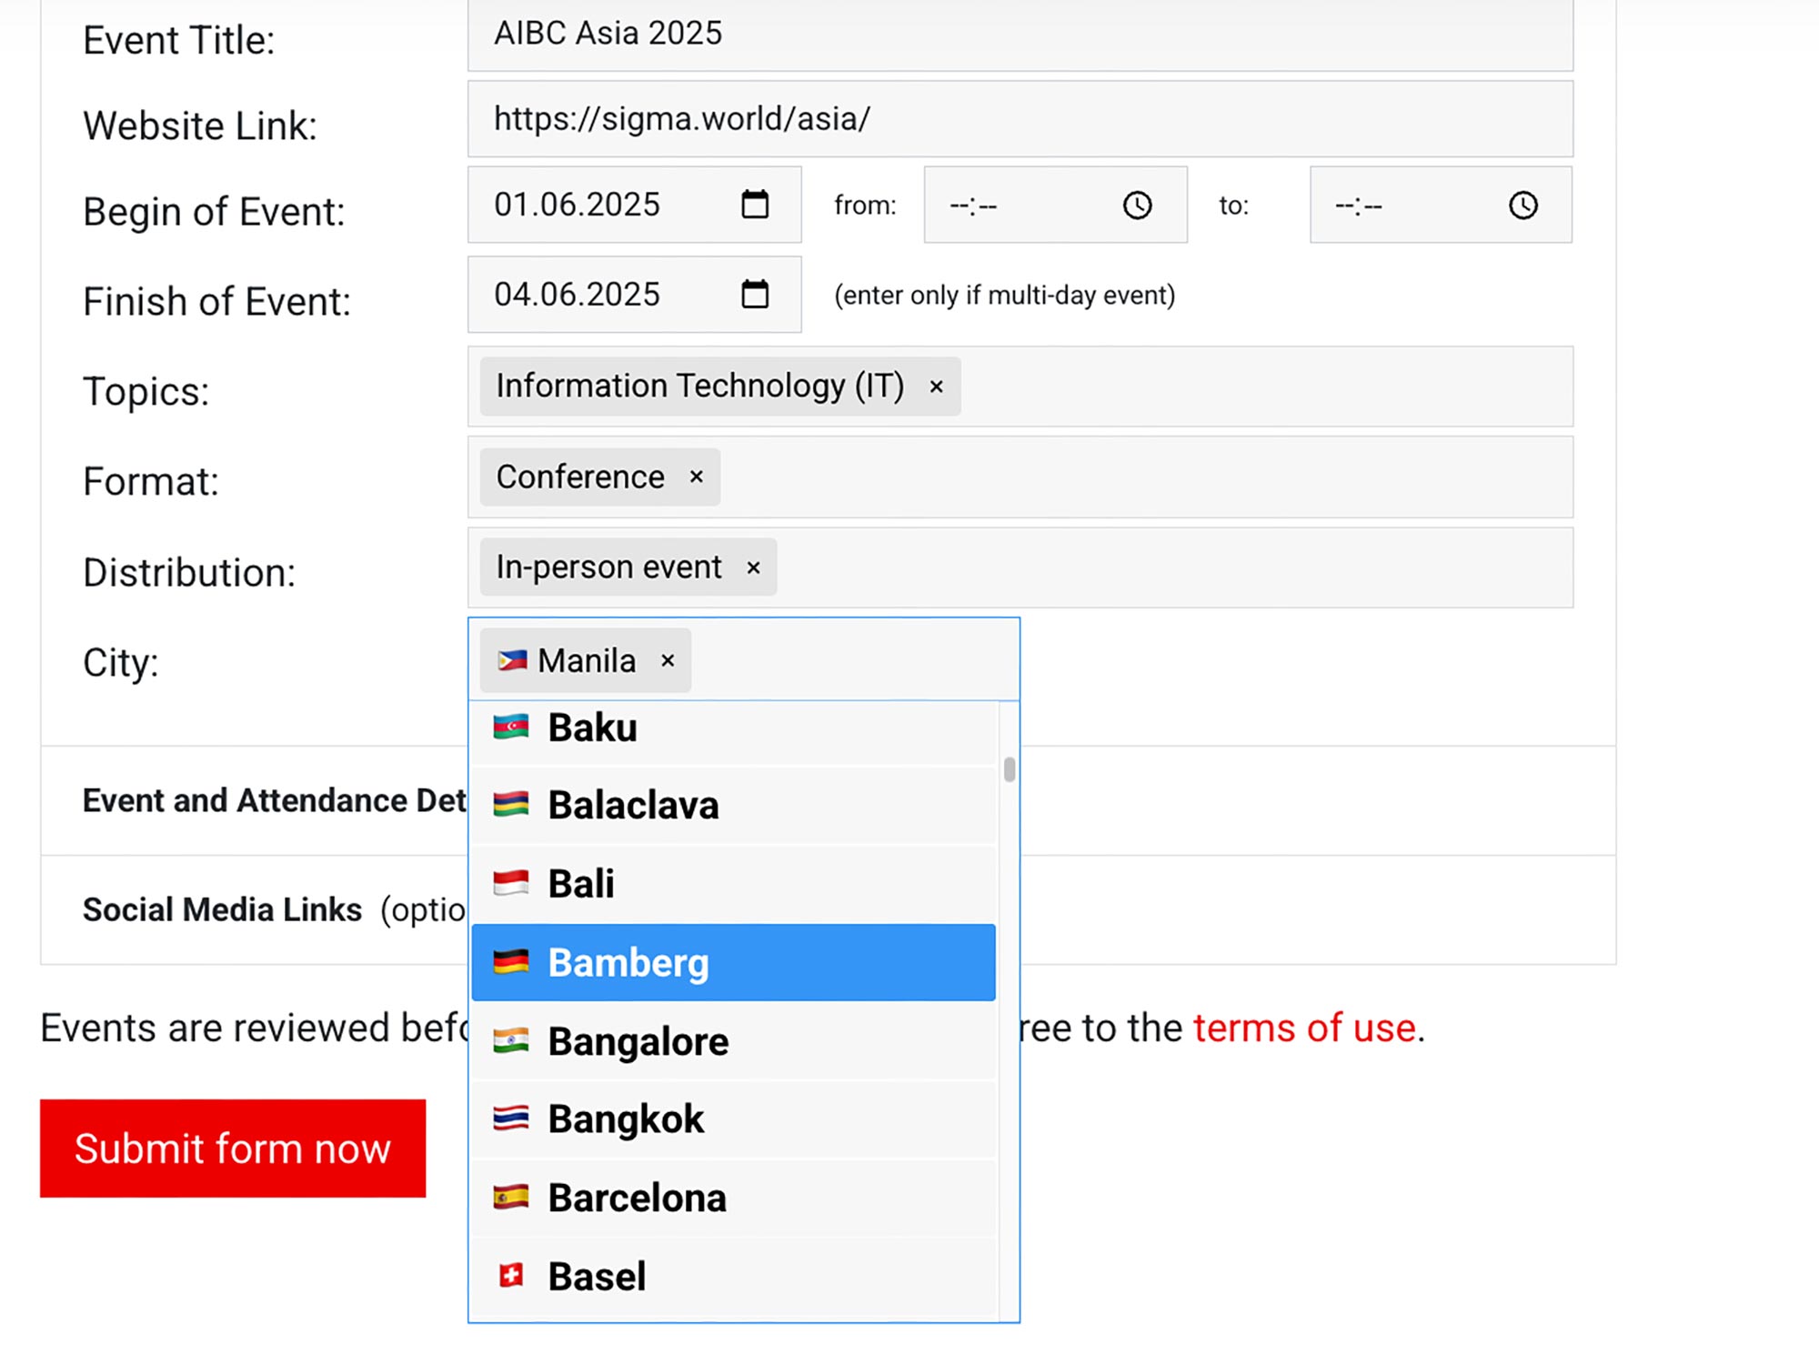
Task: Remove Conference format tag
Action: click(697, 477)
